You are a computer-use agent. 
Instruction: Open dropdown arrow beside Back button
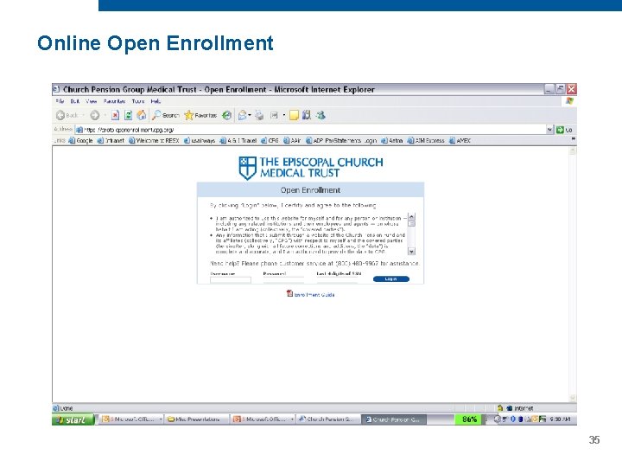[83, 115]
